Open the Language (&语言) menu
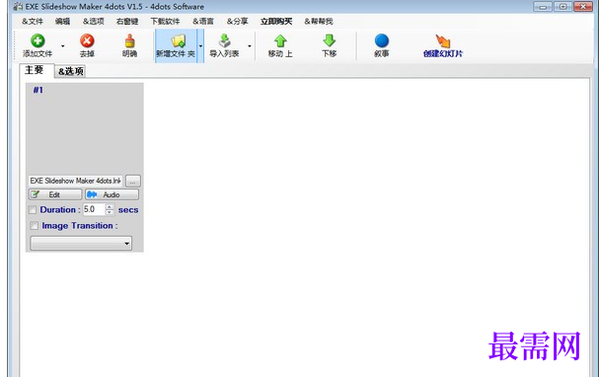The width and height of the screenshot is (599, 377). [203, 22]
